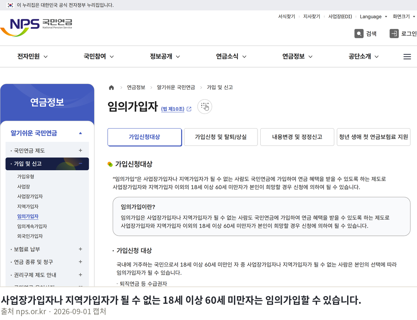Viewport: 417px width, 320px height.
Task: Open the (법 제10조) law link
Action: click(173, 109)
